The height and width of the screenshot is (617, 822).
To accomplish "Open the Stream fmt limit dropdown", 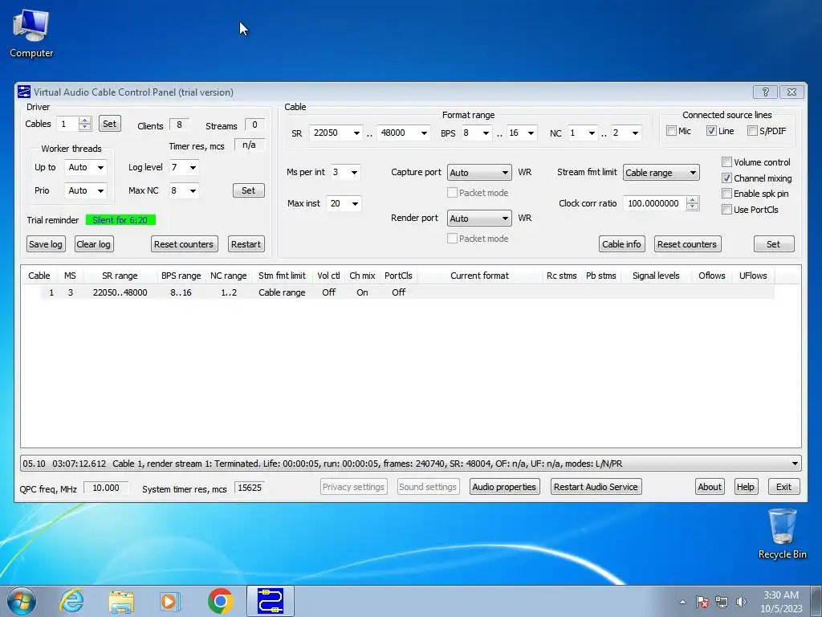I will (x=661, y=173).
